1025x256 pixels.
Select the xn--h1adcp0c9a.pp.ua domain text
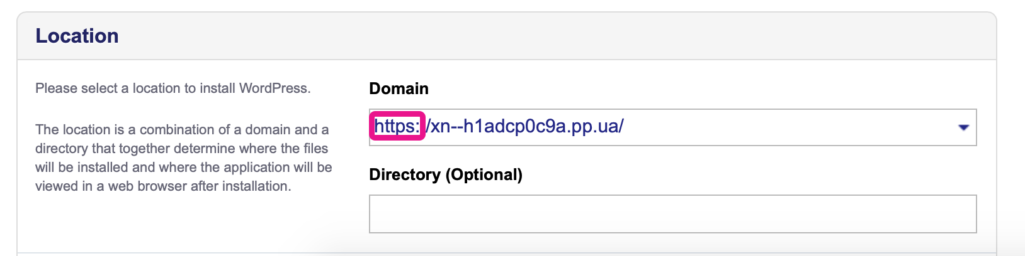[x=525, y=127]
